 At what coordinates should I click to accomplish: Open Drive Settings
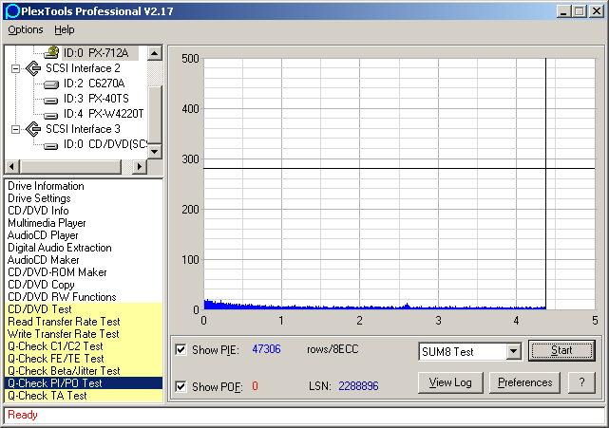click(x=84, y=198)
